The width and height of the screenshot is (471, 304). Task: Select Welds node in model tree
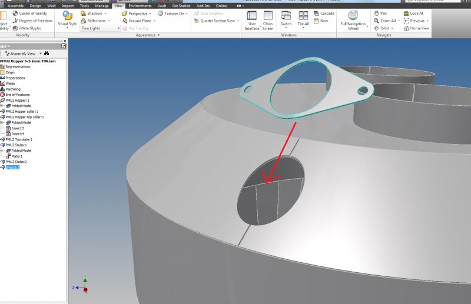[x=10, y=83]
